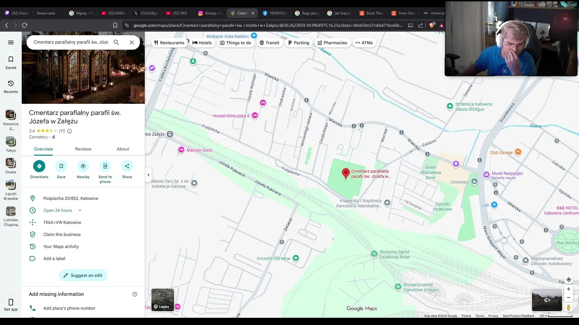The image size is (579, 325).
Task: Click the rating info icon
Action: [x=69, y=131]
